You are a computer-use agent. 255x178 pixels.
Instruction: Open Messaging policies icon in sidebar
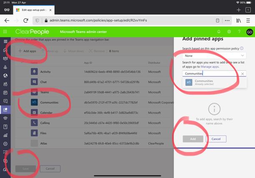tap(5, 101)
